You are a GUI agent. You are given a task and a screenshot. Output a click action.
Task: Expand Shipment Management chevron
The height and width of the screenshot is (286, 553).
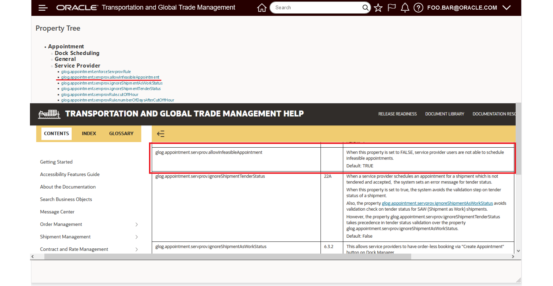[136, 237]
